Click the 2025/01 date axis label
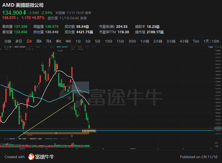 coord(133,149)
